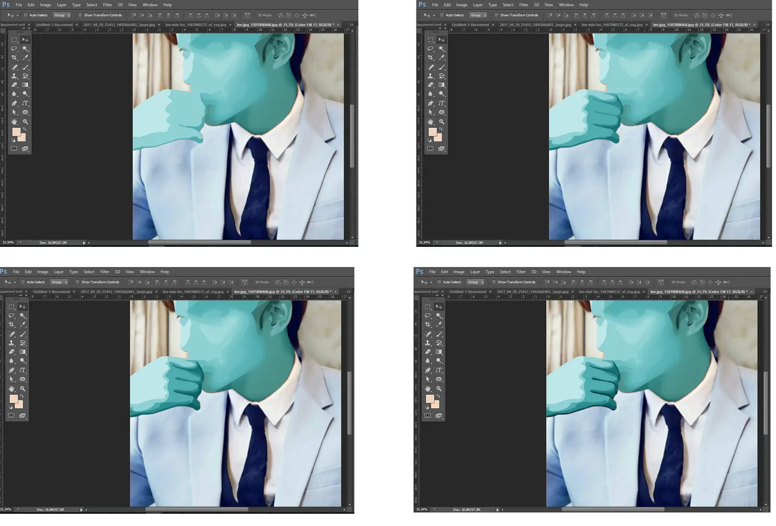Open screen mode options in bottom-right window
The width and height of the screenshot is (776, 526).
440,416
